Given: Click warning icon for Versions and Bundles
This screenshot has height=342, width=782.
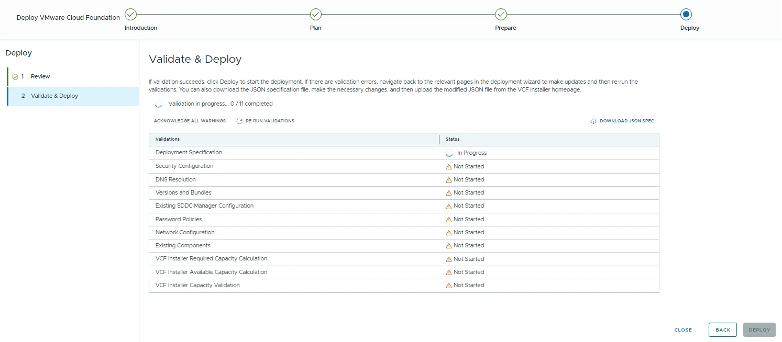Looking at the screenshot, I should click(x=448, y=193).
